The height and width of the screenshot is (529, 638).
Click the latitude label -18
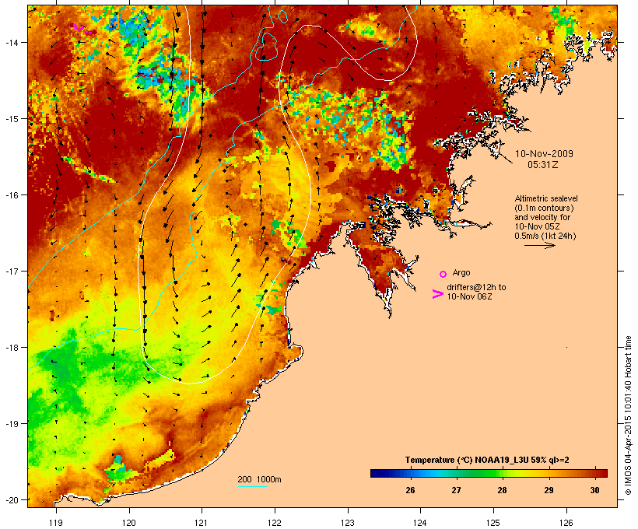tap(11, 347)
